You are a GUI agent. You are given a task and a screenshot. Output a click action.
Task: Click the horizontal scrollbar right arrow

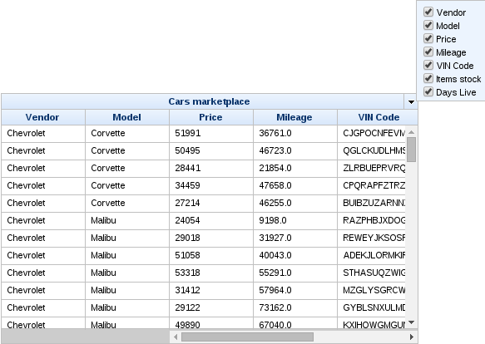tap(412, 337)
